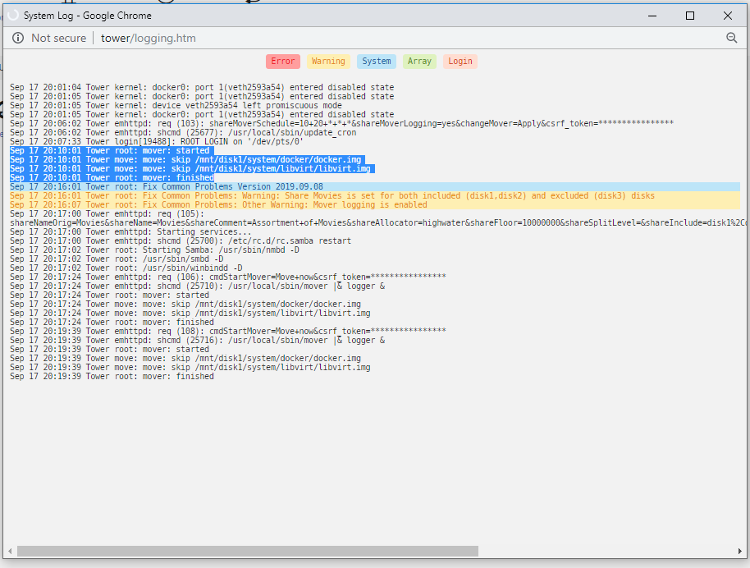Click 20:17:24 'mover: started' line

point(109,295)
